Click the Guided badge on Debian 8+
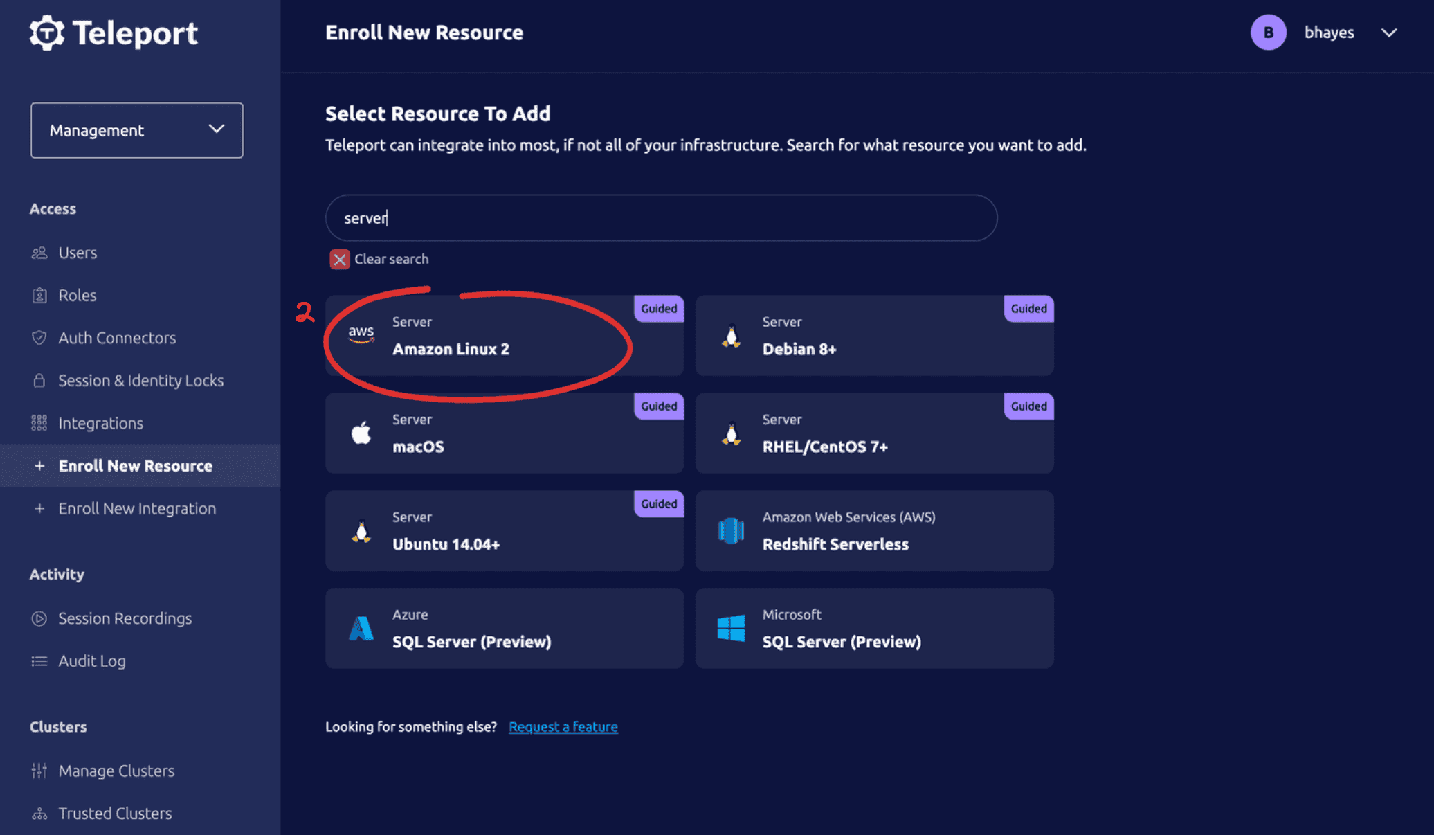The height and width of the screenshot is (835, 1434). (x=1029, y=309)
